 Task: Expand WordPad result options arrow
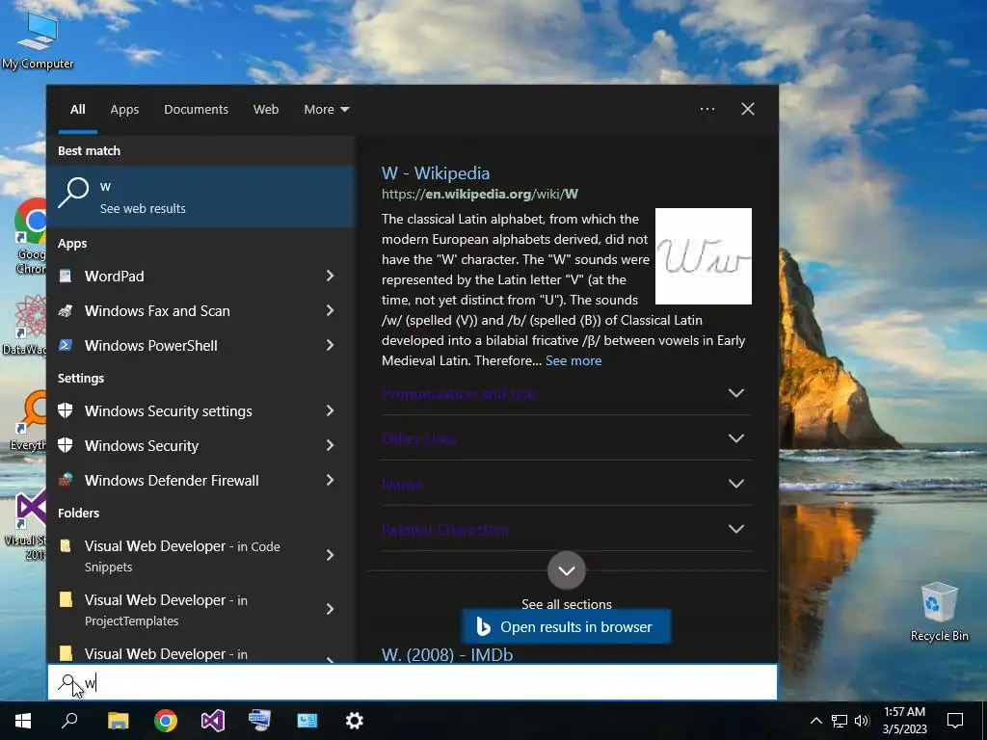[330, 276]
